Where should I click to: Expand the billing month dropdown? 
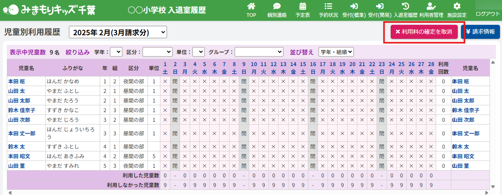pos(118,32)
